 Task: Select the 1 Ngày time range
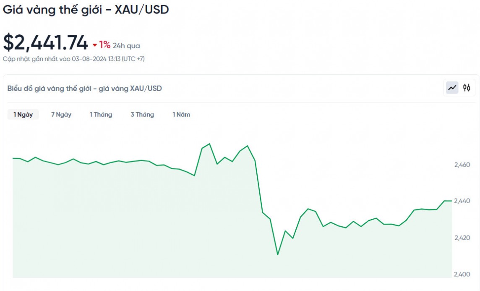pyautogui.click(x=23, y=115)
